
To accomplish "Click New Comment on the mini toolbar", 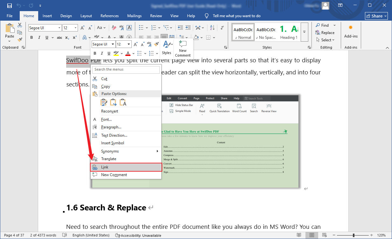I will pos(183,49).
